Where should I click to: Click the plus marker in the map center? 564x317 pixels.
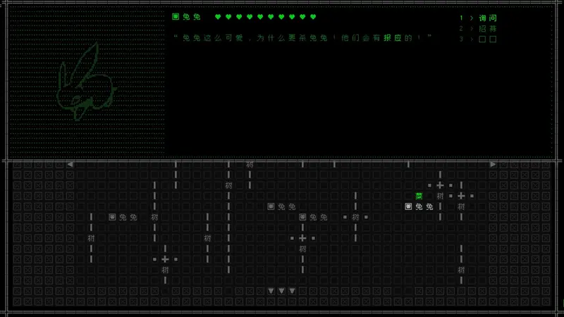click(x=302, y=238)
